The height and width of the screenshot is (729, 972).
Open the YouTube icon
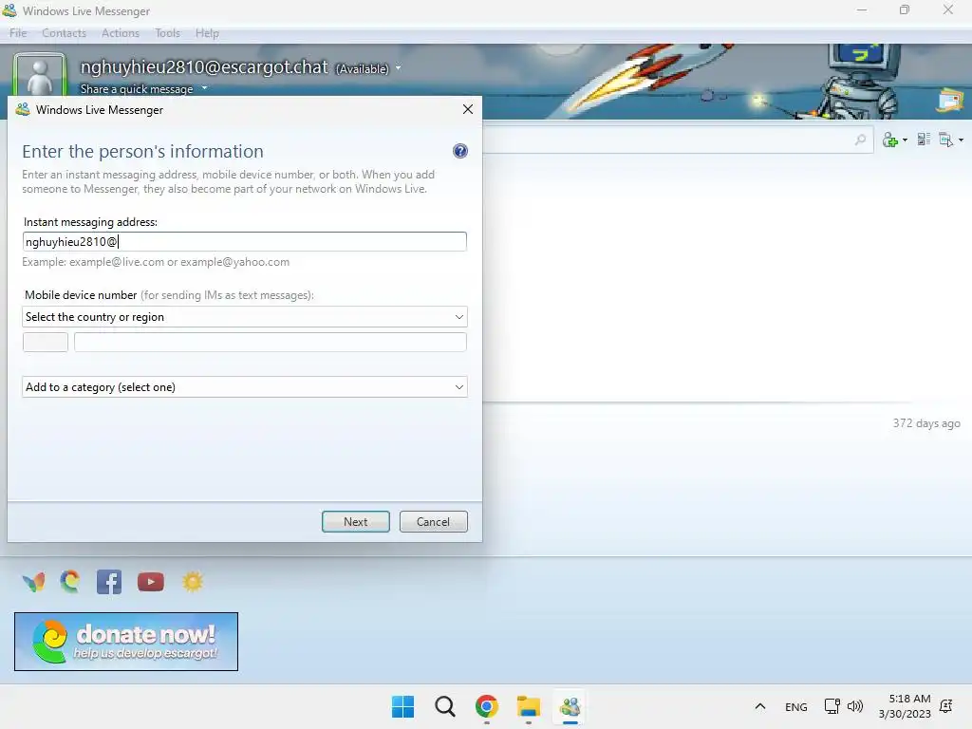(151, 582)
